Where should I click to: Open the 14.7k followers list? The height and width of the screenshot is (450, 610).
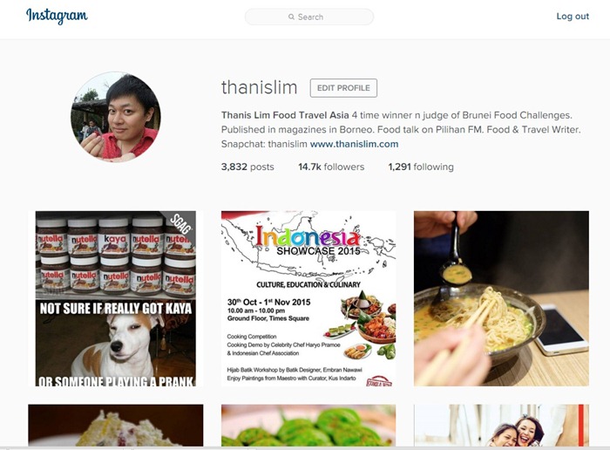[x=331, y=167]
